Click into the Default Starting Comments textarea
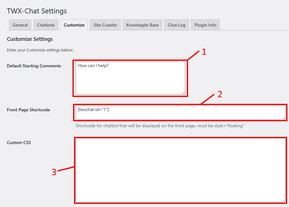 pos(130,78)
